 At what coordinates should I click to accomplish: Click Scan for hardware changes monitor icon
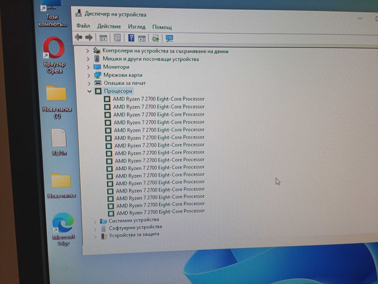coord(170,39)
